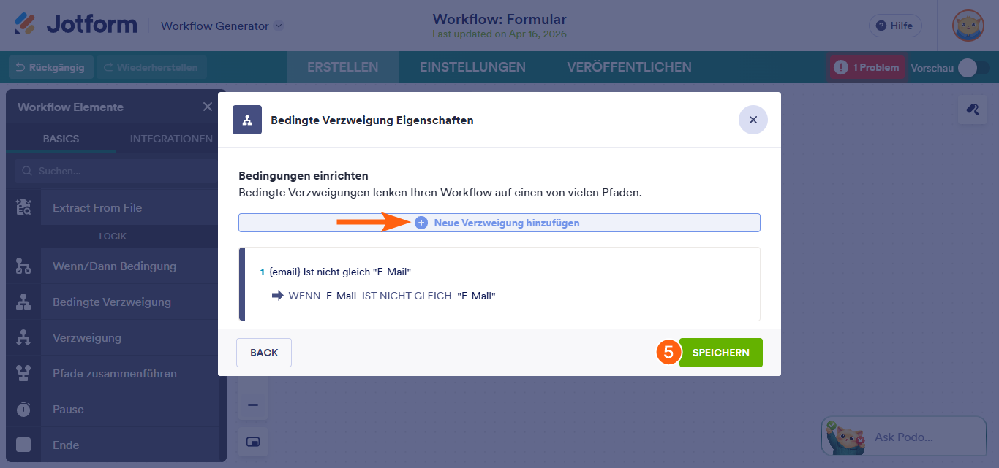Select the Extract From File icon
The height and width of the screenshot is (468, 999).
tap(24, 207)
